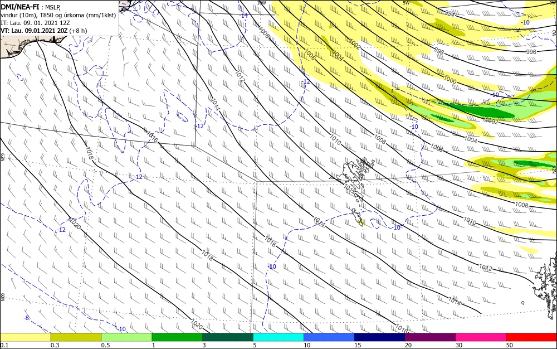Select the dark green 3–5 legend swatch
The image size is (557, 349).
pyautogui.click(x=228, y=337)
